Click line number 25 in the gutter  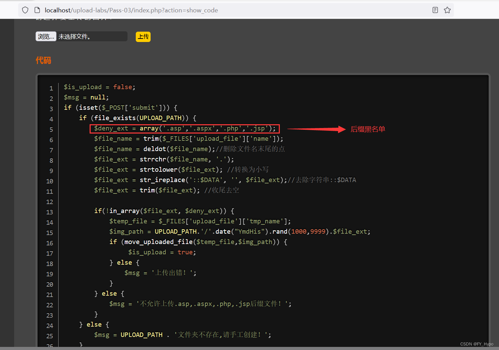point(50,336)
